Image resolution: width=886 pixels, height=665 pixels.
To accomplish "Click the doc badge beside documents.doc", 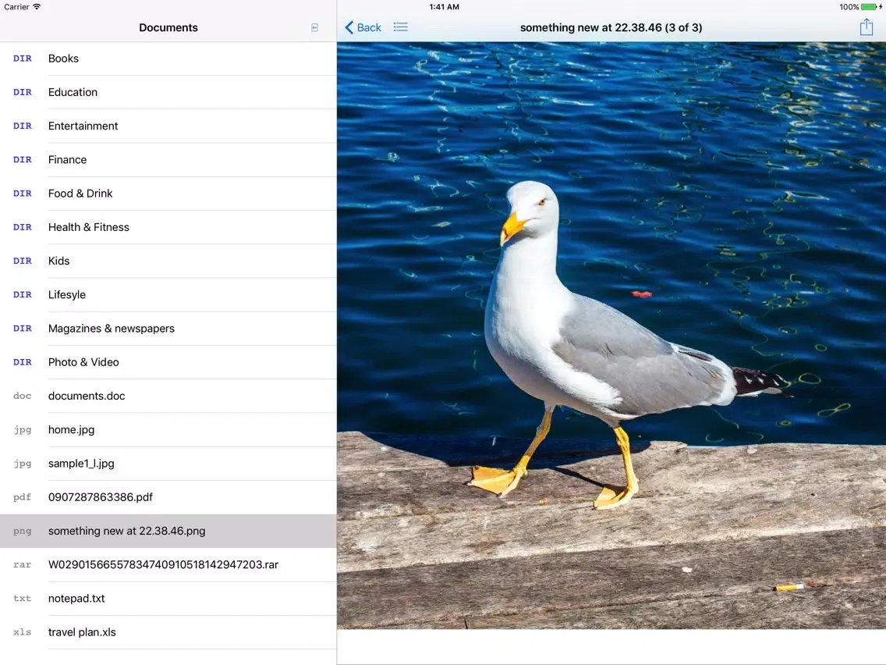I will pos(22,396).
